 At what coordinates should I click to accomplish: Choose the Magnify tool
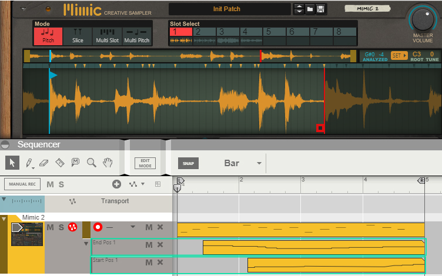coord(91,163)
